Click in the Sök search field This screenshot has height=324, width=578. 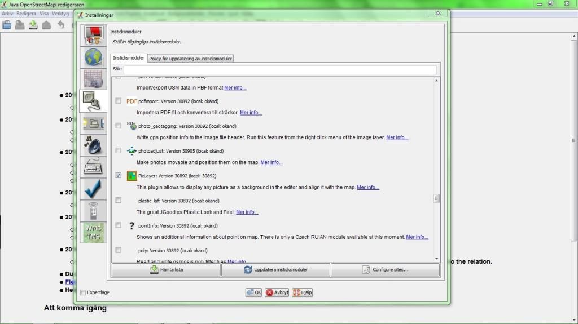coord(280,69)
